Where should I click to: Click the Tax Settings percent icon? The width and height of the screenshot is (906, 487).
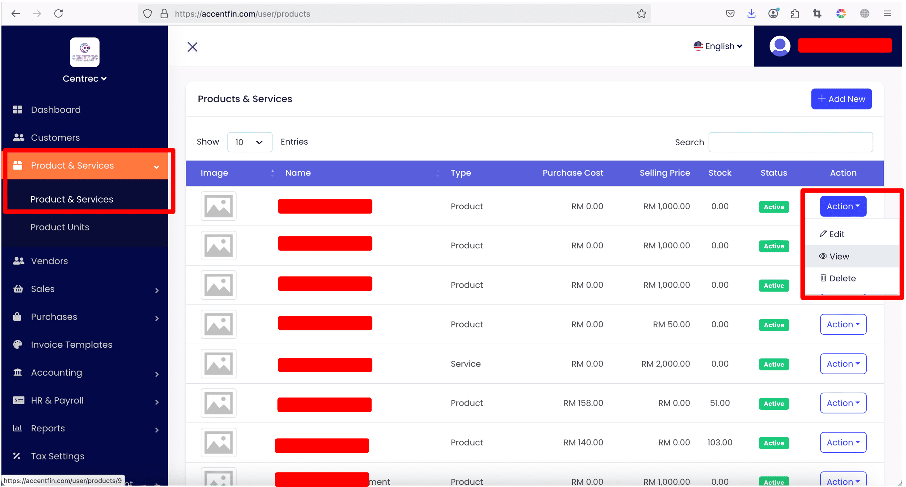(17, 456)
